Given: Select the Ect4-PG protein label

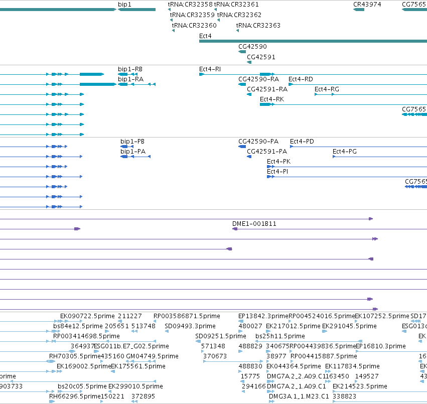Looking at the screenshot, I should click(x=345, y=152).
